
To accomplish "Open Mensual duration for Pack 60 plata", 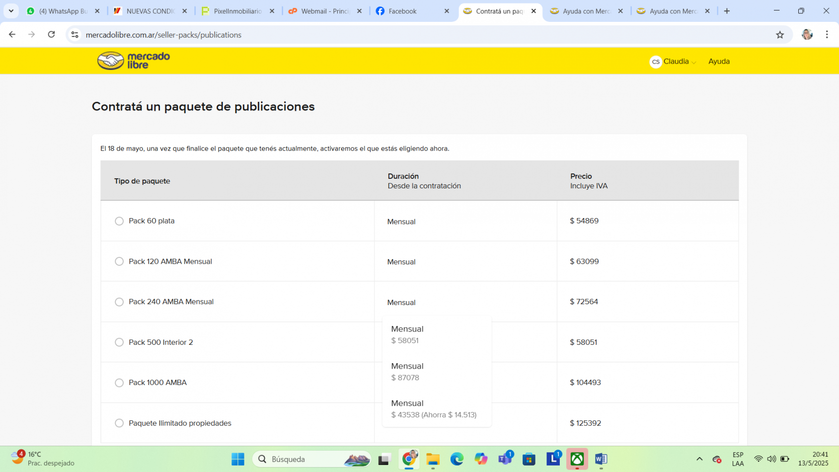I will coord(401,222).
